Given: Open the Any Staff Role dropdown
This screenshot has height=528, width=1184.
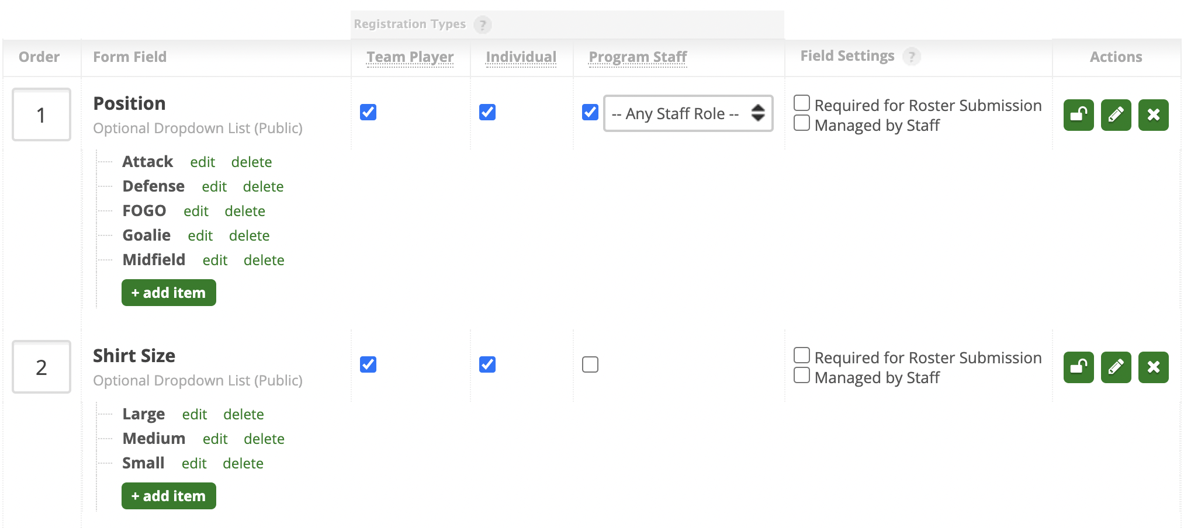Looking at the screenshot, I should [688, 113].
